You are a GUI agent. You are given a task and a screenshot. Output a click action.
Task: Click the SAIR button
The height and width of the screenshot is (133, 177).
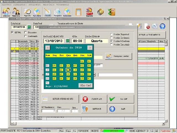(121, 109)
